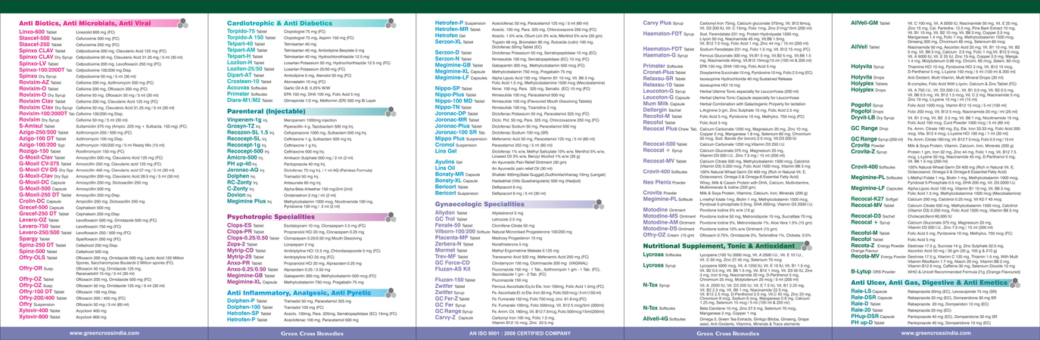The width and height of the screenshot is (1040, 340).
Task: Click the 'Joronac-100 SR' product name
Action: [456, 132]
